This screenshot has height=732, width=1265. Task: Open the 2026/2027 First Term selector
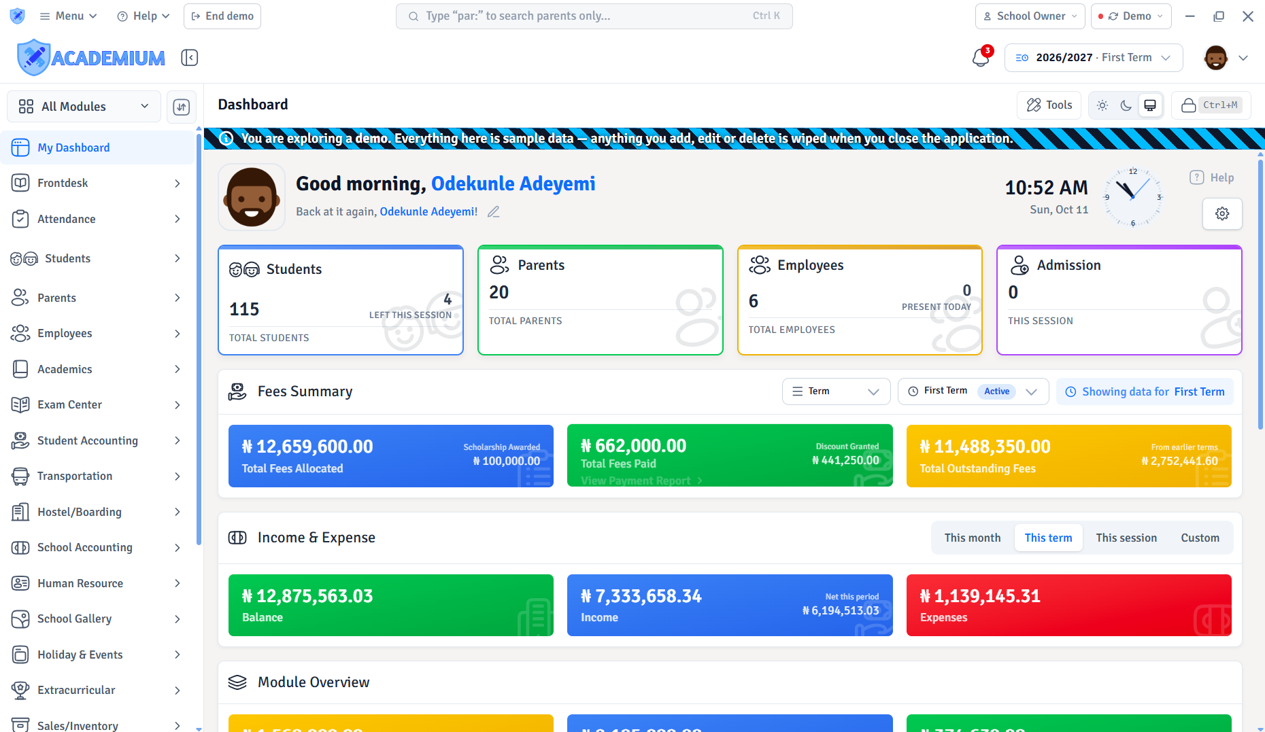pyautogui.click(x=1094, y=58)
